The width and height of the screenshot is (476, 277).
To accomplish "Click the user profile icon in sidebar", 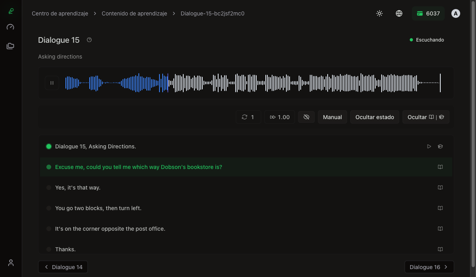I will pyautogui.click(x=11, y=263).
